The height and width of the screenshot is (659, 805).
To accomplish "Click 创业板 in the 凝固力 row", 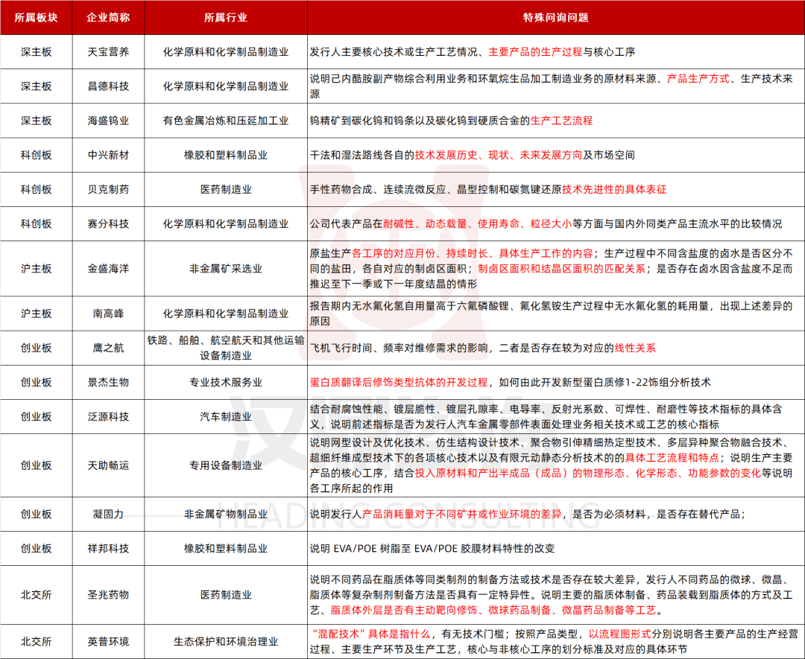I will point(36,514).
